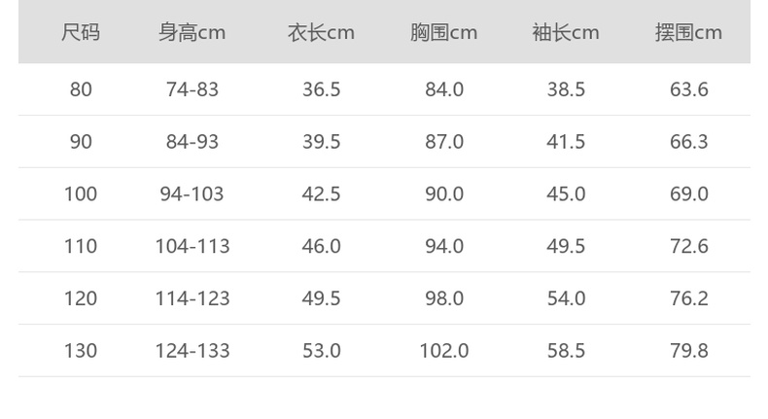The width and height of the screenshot is (768, 419).
Task: Select the 79.8 hem circumference value
Action: point(689,350)
